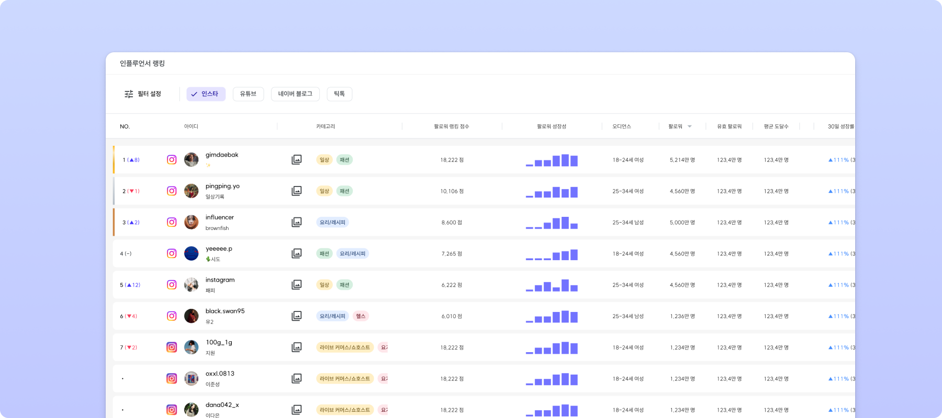Viewport: 942px width, 418px height.
Task: Open gallery icon in influencer row
Action: [x=296, y=222]
